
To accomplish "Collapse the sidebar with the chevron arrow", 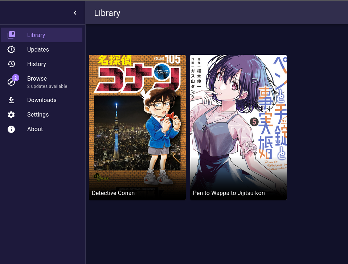I will [75, 13].
